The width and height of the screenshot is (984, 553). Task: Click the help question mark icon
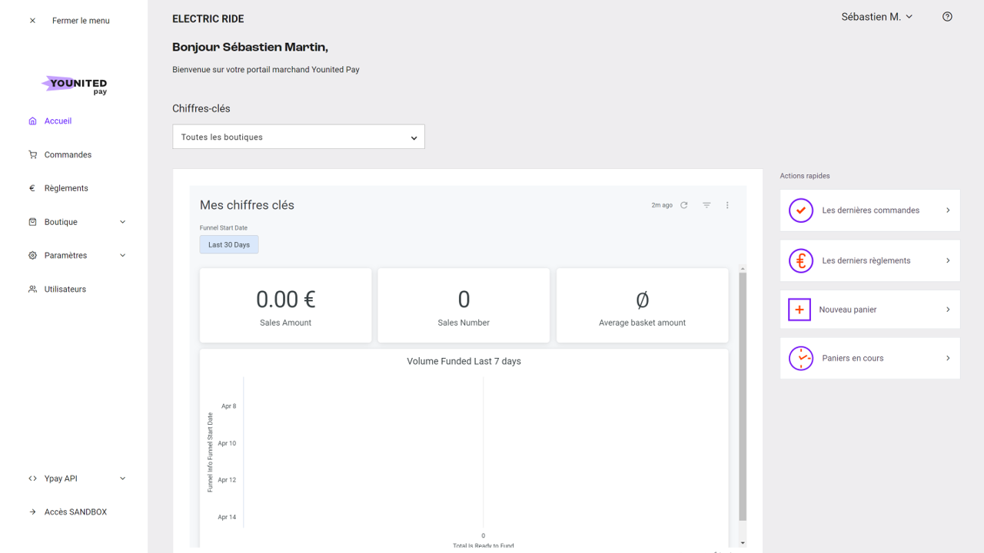pos(947,17)
